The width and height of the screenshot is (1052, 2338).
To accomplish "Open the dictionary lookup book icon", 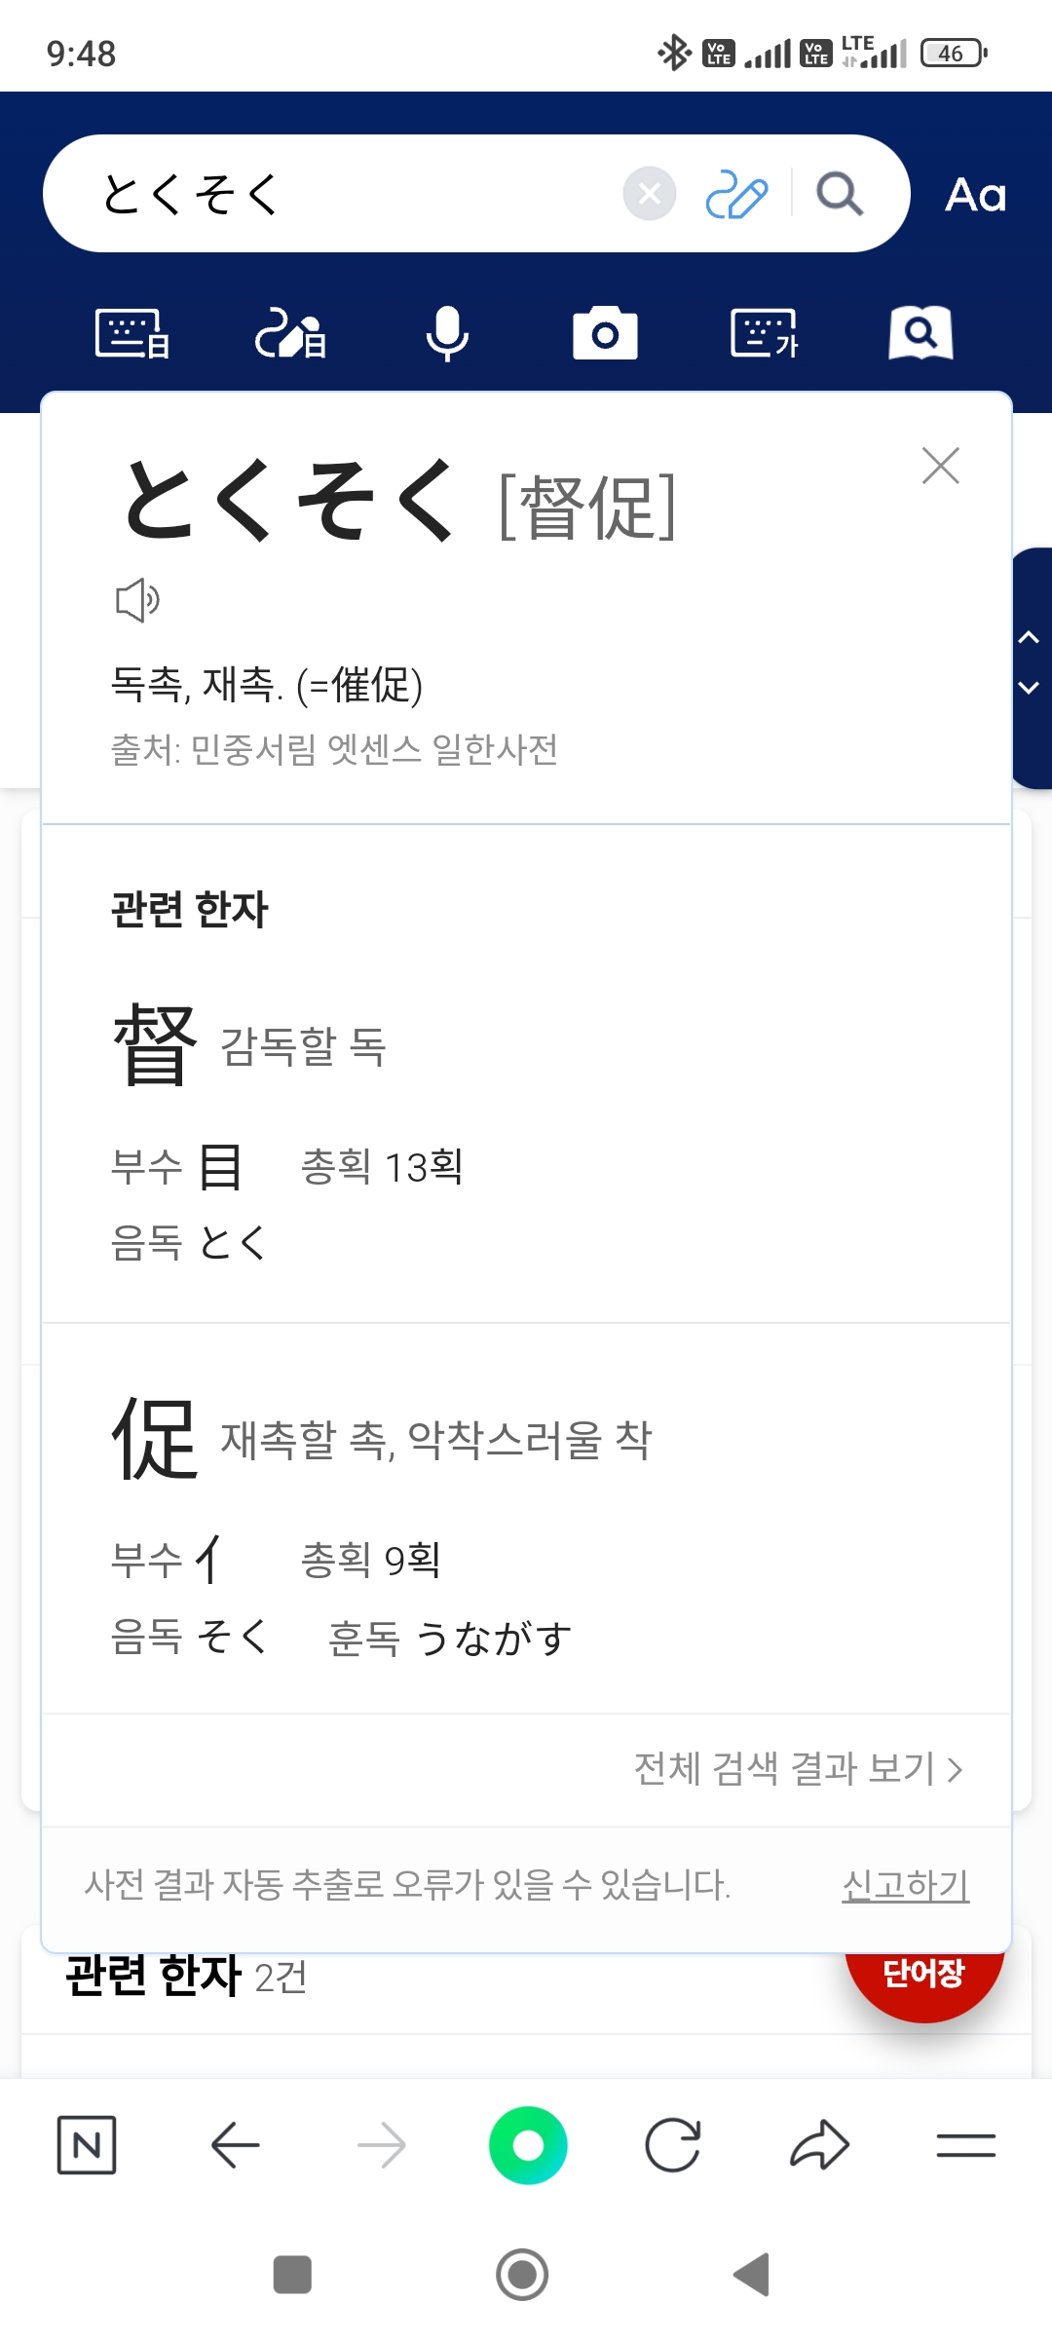I will (920, 334).
